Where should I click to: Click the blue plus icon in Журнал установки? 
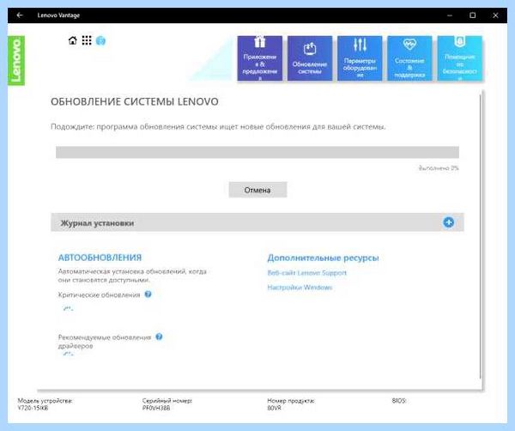[448, 222]
